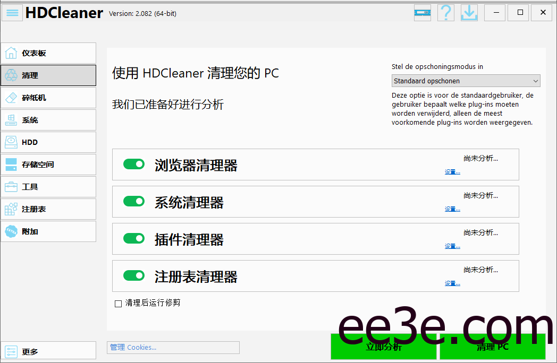The height and width of the screenshot is (363, 557).
Task: Click the 管理 Cookies field
Action: point(173,347)
